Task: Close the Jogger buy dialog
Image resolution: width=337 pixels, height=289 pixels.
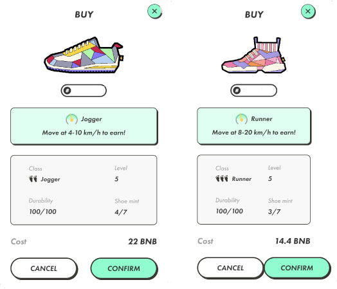Action: (154, 12)
